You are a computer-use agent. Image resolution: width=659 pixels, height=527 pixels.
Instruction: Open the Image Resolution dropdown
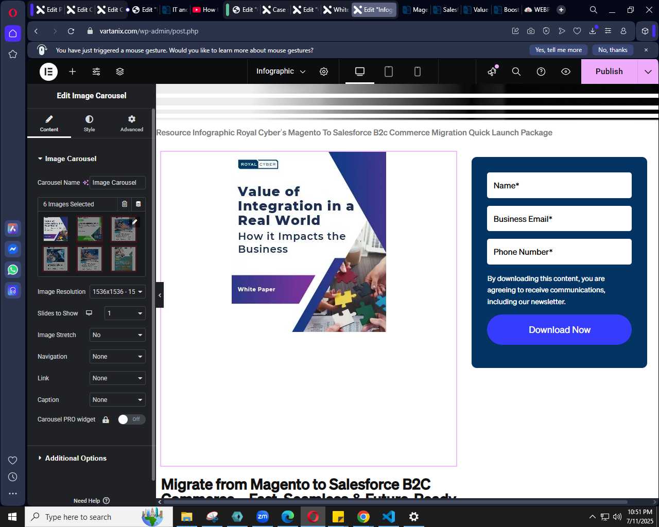117,292
